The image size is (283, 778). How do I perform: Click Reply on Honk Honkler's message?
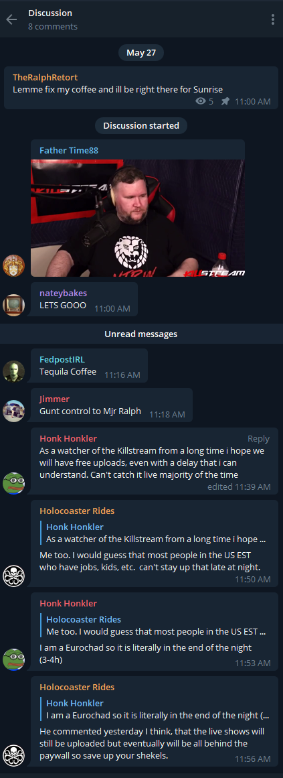pyautogui.click(x=259, y=439)
